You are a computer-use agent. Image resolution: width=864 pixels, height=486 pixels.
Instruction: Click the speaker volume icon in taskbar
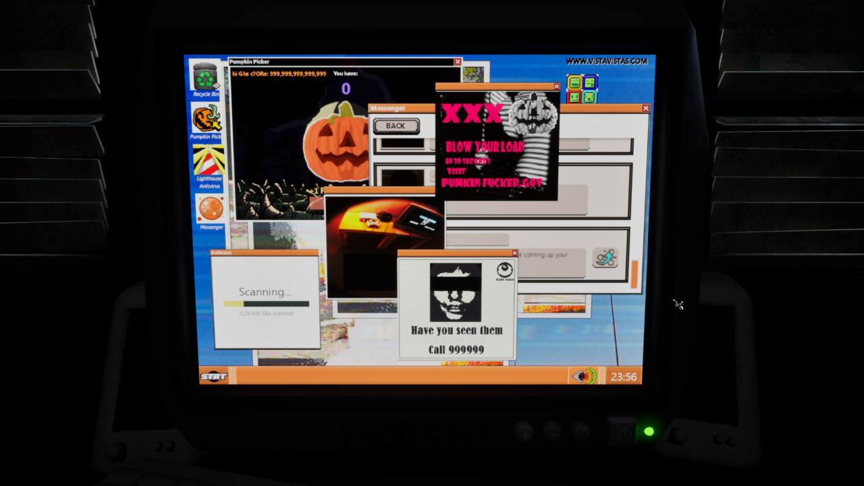pyautogui.click(x=584, y=376)
